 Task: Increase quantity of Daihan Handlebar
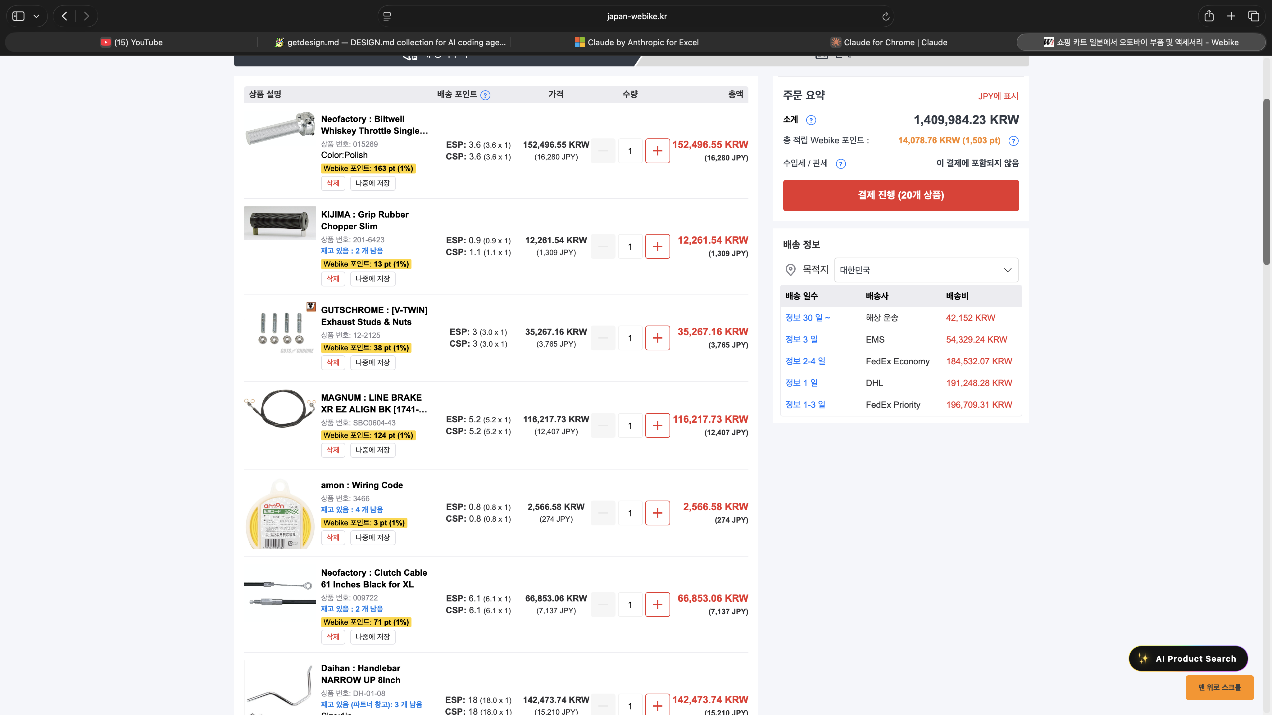pyautogui.click(x=657, y=705)
